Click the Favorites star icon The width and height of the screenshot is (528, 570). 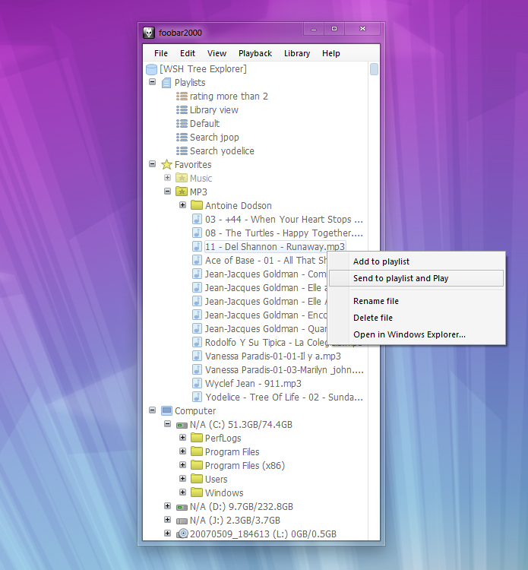pyautogui.click(x=166, y=164)
